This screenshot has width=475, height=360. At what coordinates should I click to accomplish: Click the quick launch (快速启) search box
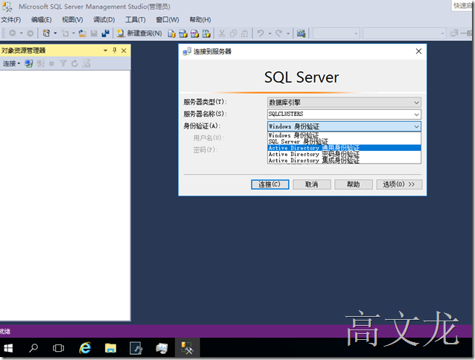[x=462, y=6]
